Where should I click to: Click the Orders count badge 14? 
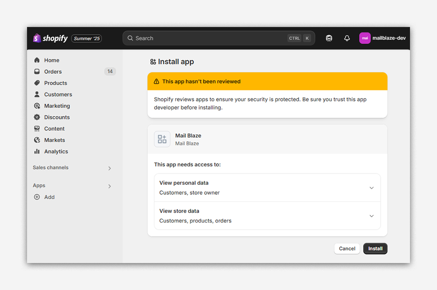click(110, 71)
